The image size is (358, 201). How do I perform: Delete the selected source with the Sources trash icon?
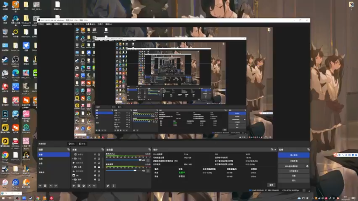[x=79, y=186]
